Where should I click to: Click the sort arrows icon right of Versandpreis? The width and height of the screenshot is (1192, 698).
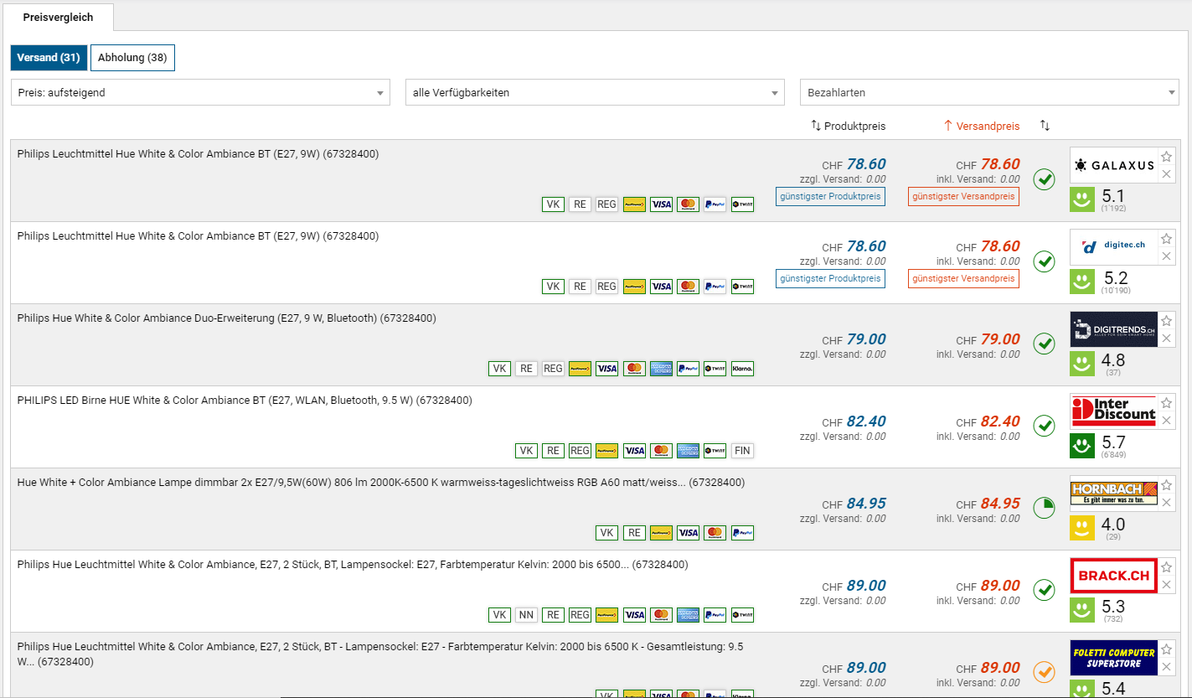tap(1045, 126)
